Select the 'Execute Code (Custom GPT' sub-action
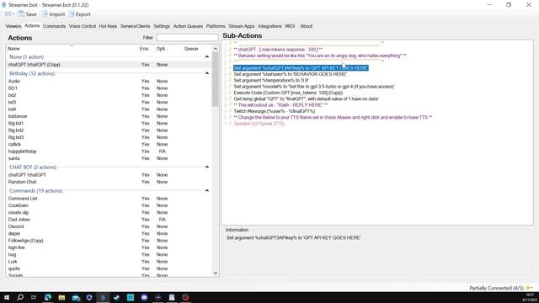 click(288, 93)
